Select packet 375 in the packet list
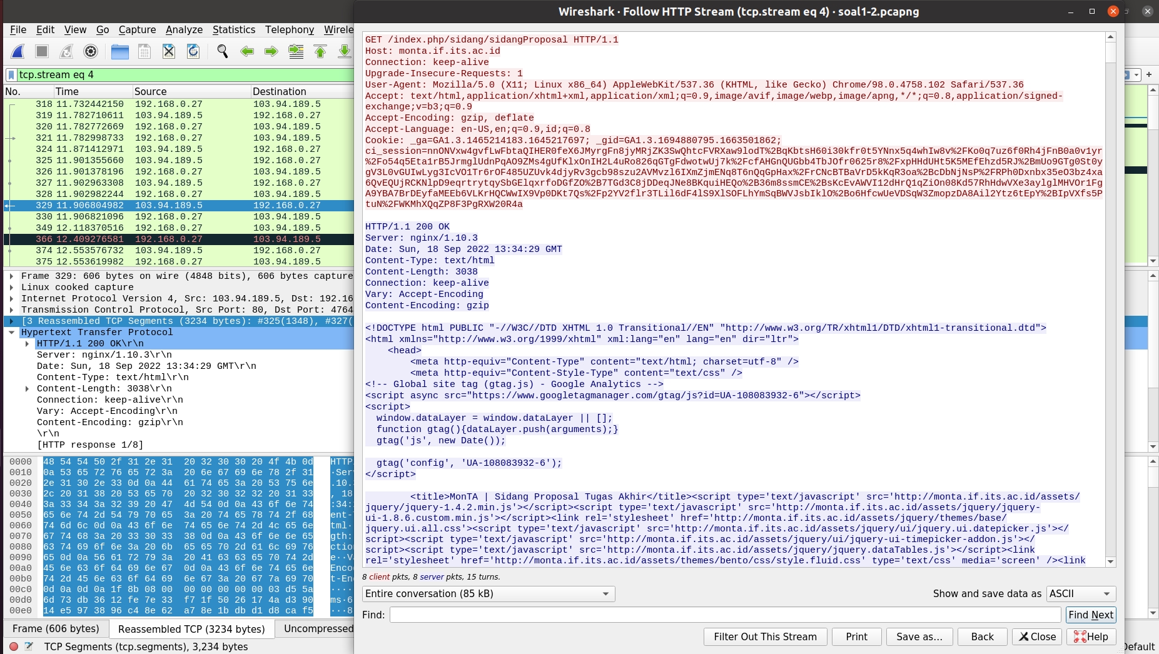1159x654 pixels. pyautogui.click(x=179, y=261)
